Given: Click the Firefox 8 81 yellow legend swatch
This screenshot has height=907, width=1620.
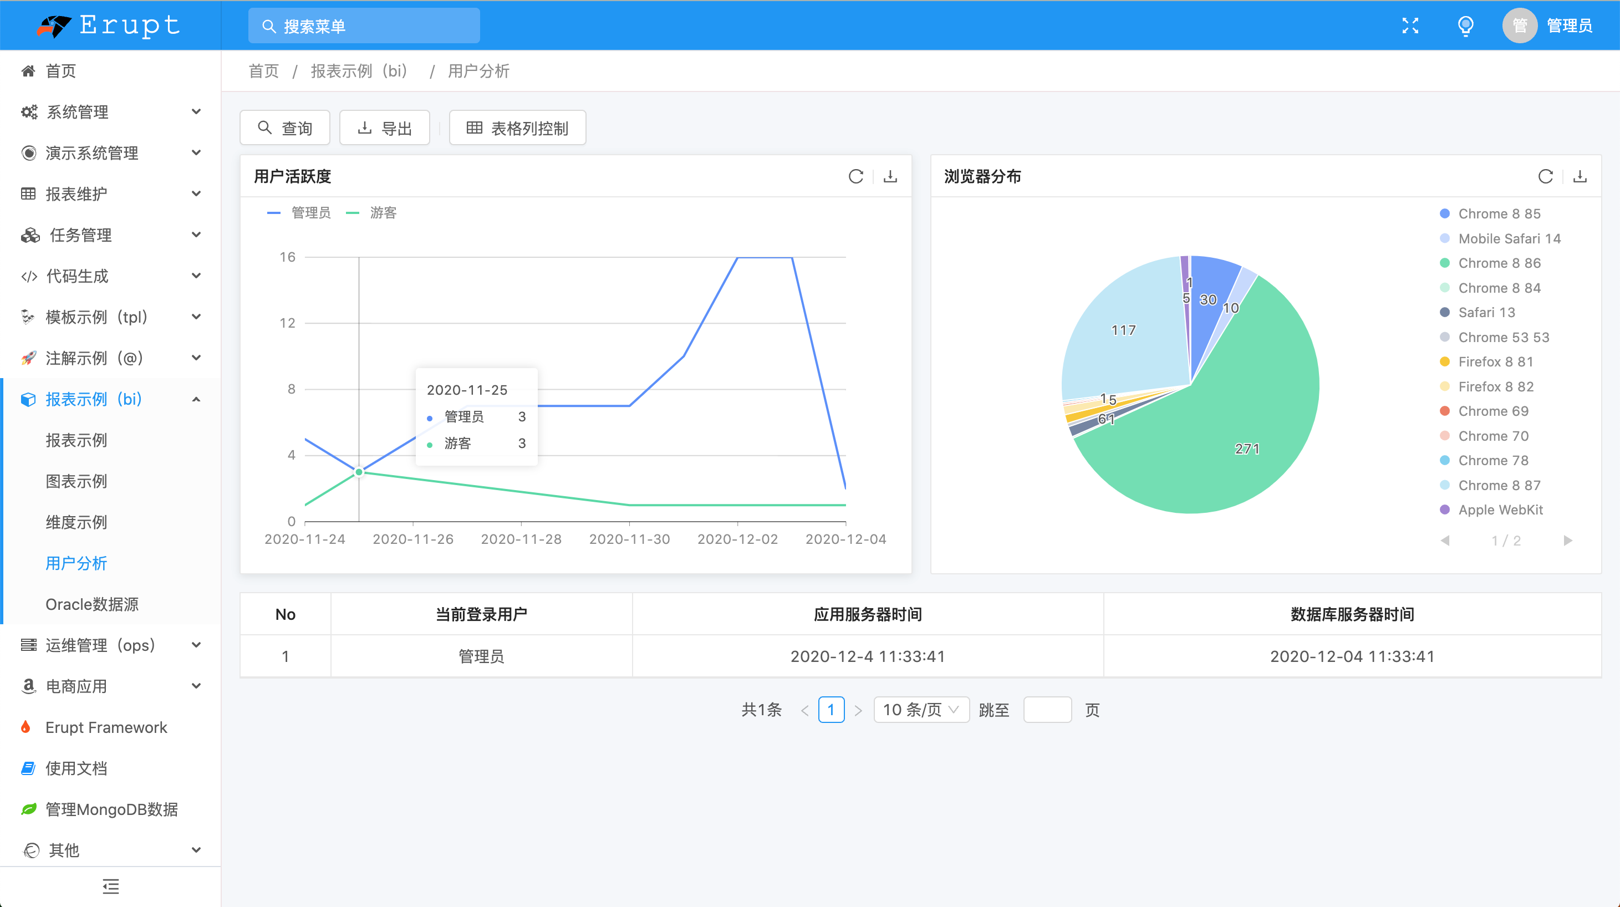Looking at the screenshot, I should click(x=1445, y=361).
